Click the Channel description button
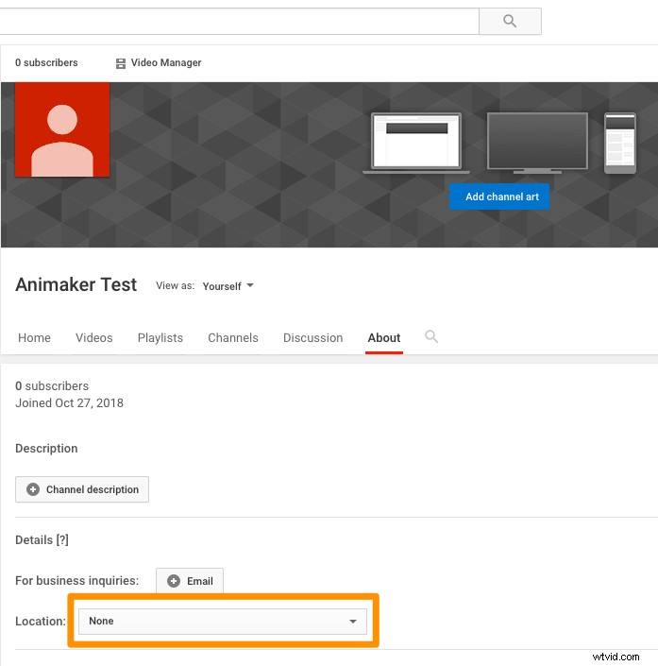The image size is (658, 666). (82, 489)
